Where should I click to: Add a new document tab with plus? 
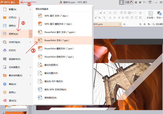(x=124, y=24)
